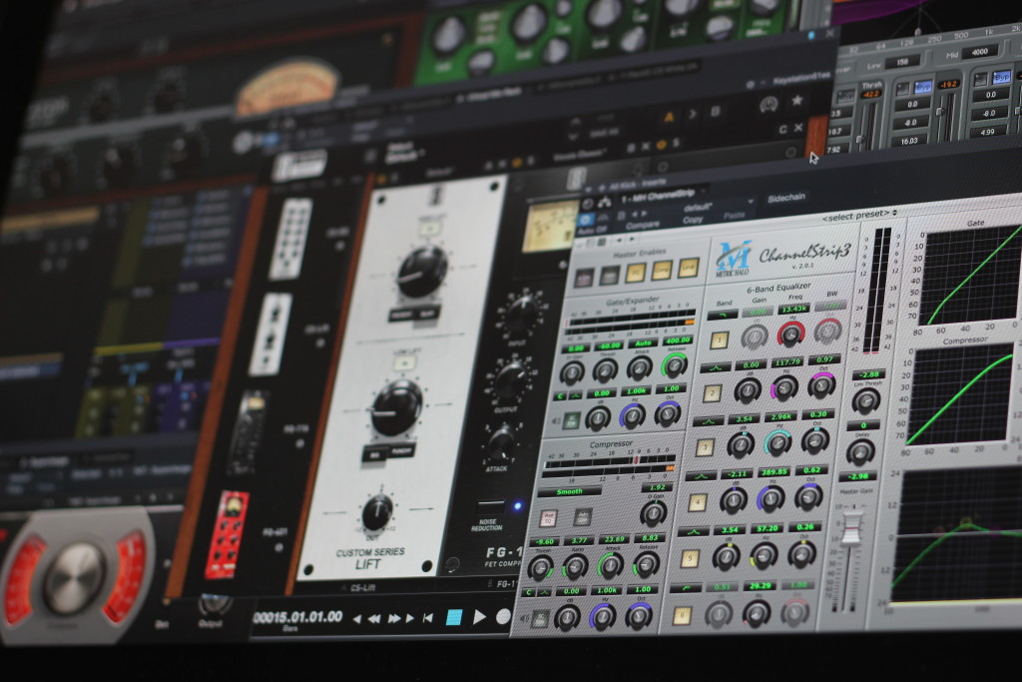Toggle the Limit master enable button
Viewport: 1022px width, 682px height.
click(x=689, y=267)
